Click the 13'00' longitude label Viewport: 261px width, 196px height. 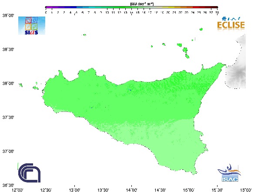coord(74,190)
